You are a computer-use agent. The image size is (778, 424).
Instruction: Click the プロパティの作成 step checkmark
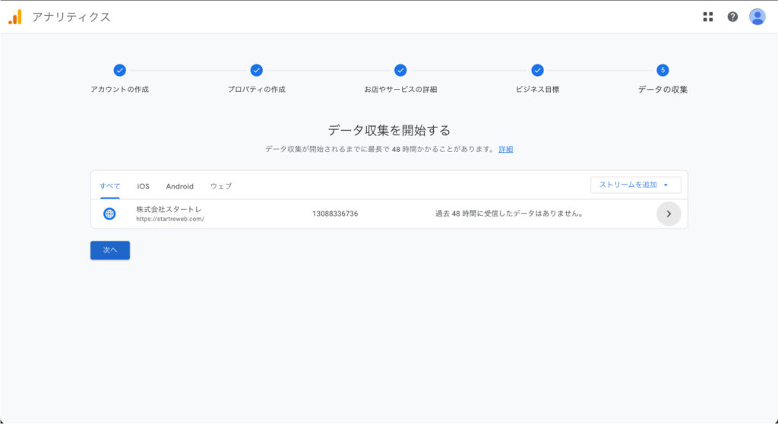click(x=256, y=70)
